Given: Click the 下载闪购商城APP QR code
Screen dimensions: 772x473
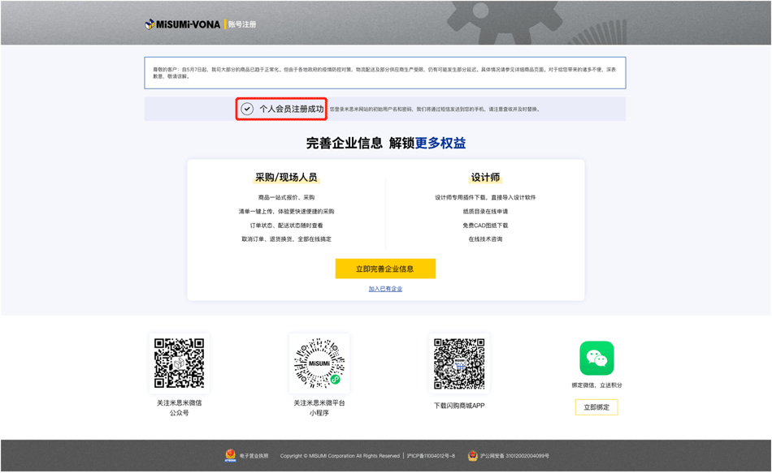Looking at the screenshot, I should click(458, 363).
